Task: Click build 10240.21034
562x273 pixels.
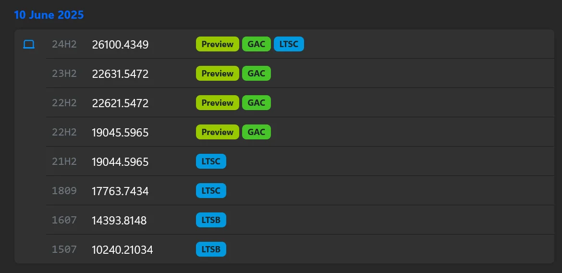Action: point(122,250)
